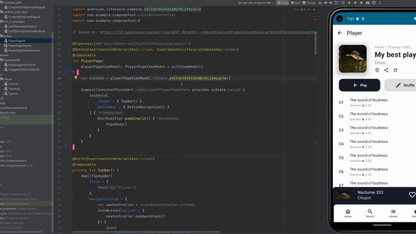
Task: Open the emulator more options dots
Action: tap(380, 3)
